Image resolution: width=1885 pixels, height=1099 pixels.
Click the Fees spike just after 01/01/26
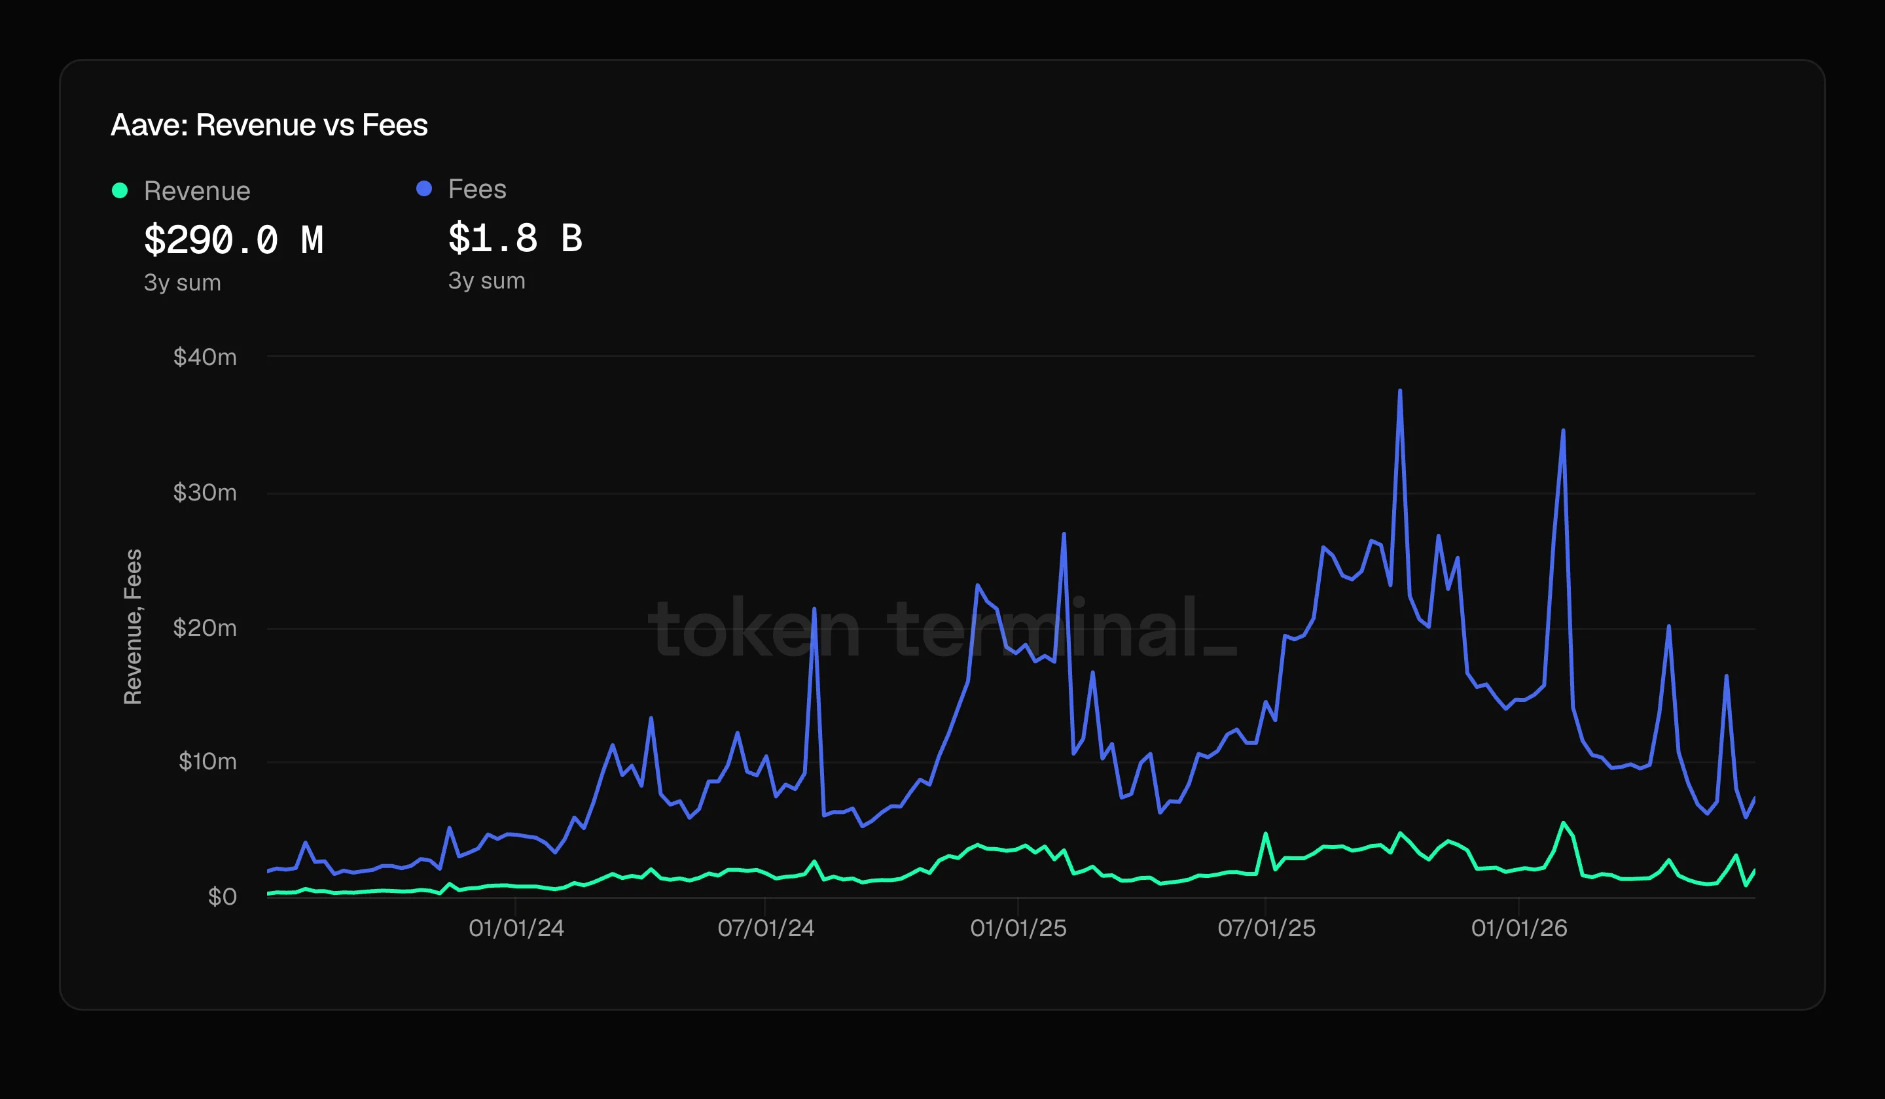point(1562,431)
